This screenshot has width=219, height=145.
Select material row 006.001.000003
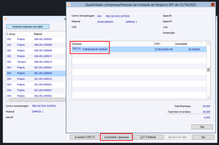(x=36, y=39)
